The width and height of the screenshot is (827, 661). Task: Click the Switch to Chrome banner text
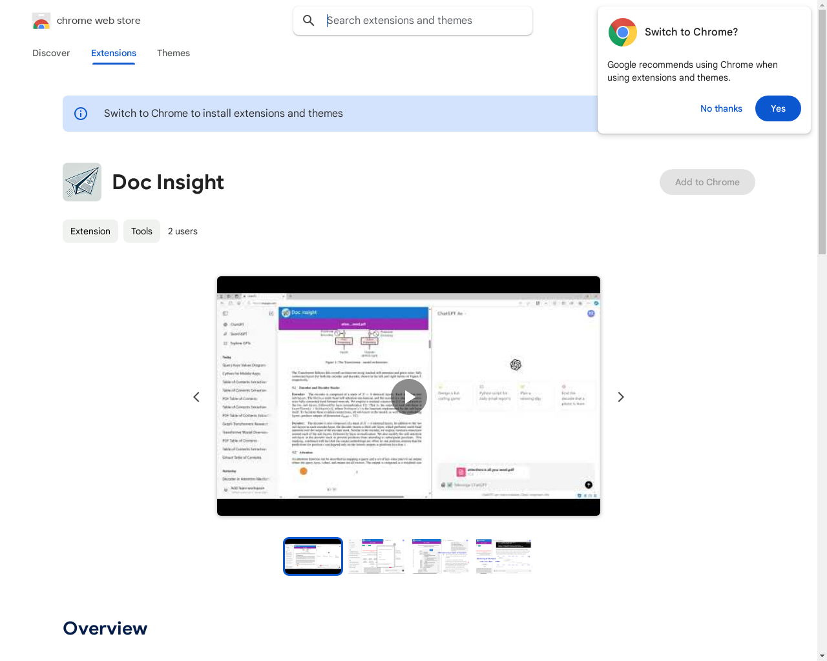point(224,114)
